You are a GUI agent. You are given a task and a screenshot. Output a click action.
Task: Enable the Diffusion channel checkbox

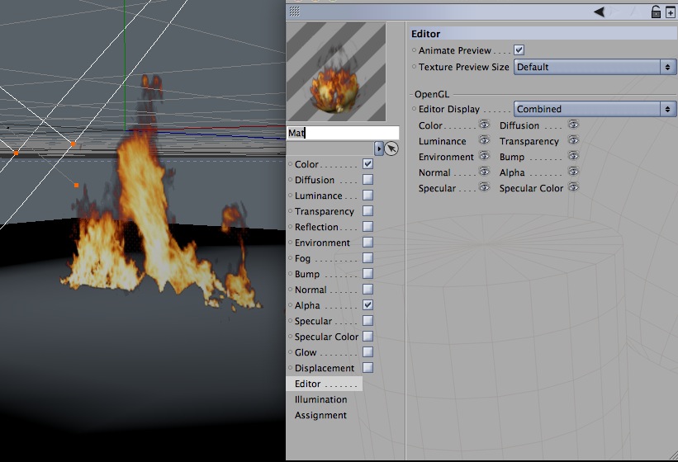(368, 180)
